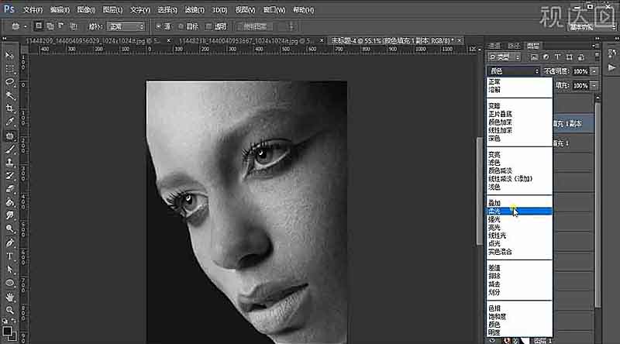
Task: Select the 填充 1 副本 layer
Action: (573, 124)
